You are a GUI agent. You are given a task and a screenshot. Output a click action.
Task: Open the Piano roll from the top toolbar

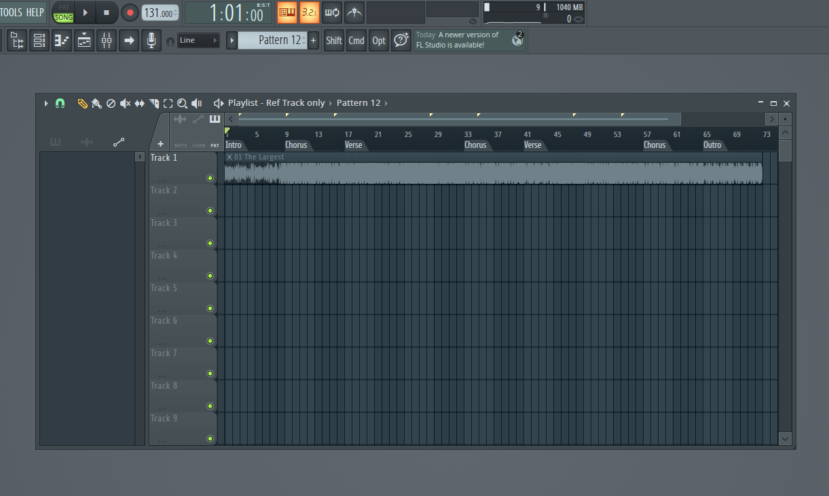click(61, 40)
